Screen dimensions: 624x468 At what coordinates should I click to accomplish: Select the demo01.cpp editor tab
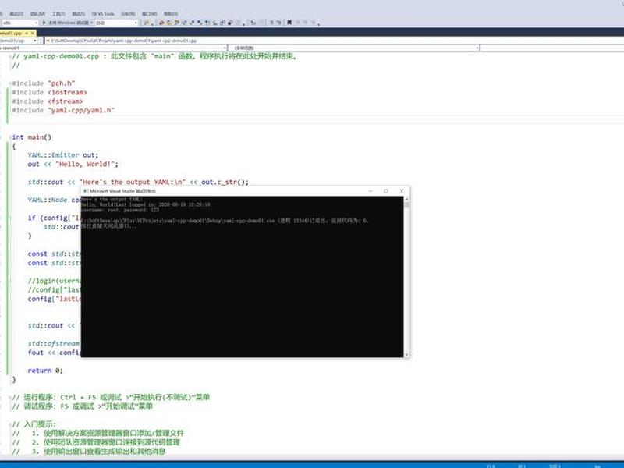pyautogui.click(x=11, y=34)
